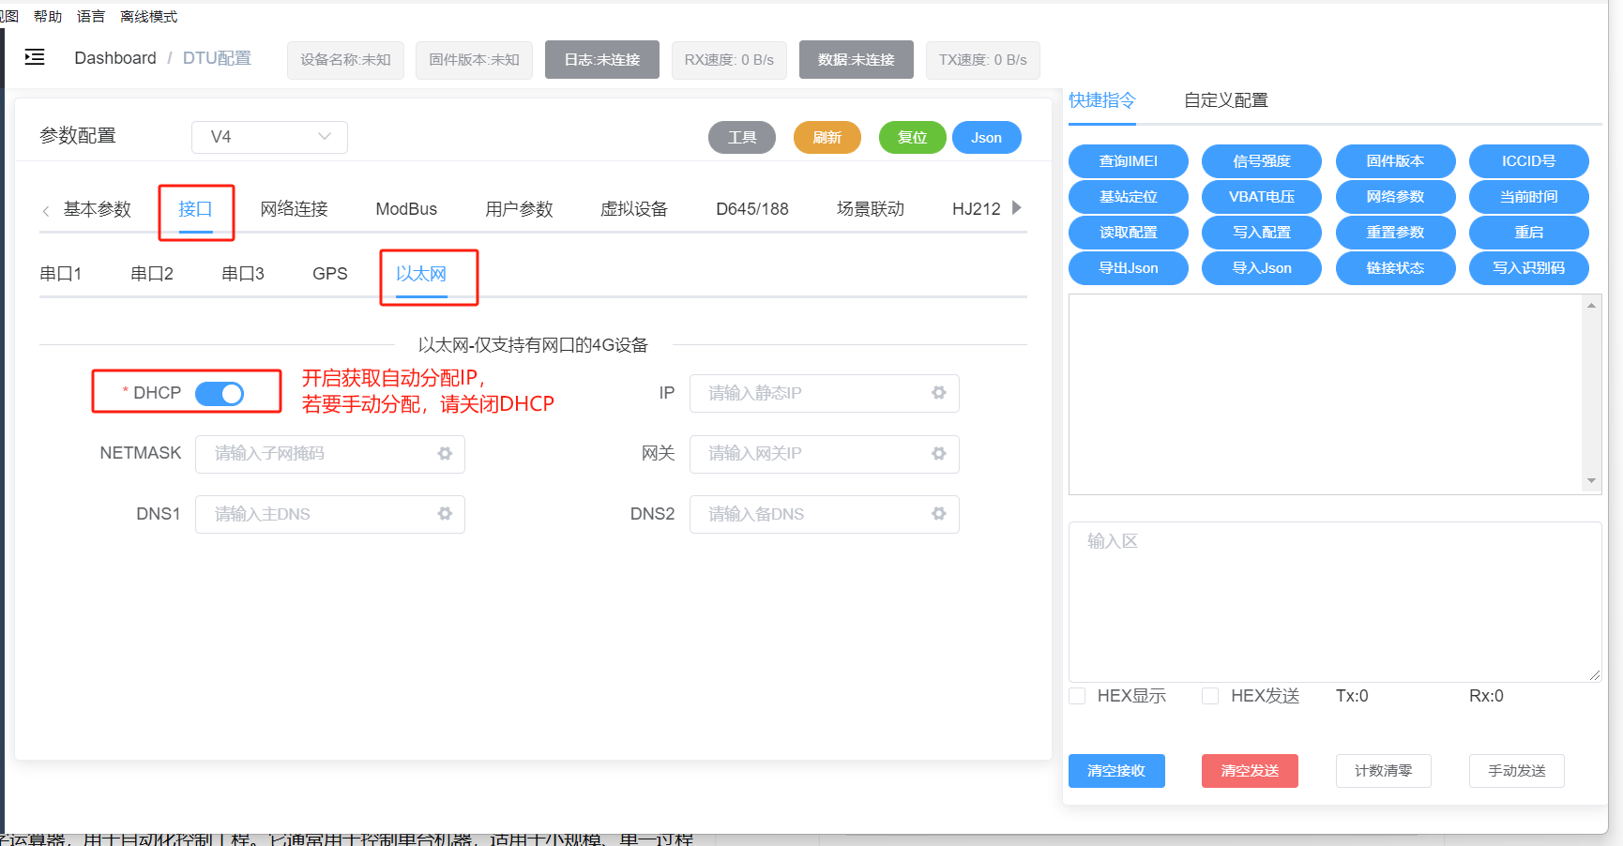The width and height of the screenshot is (1623, 846).
Task: Switch to the 自定义配置 tab
Action: click(1224, 99)
